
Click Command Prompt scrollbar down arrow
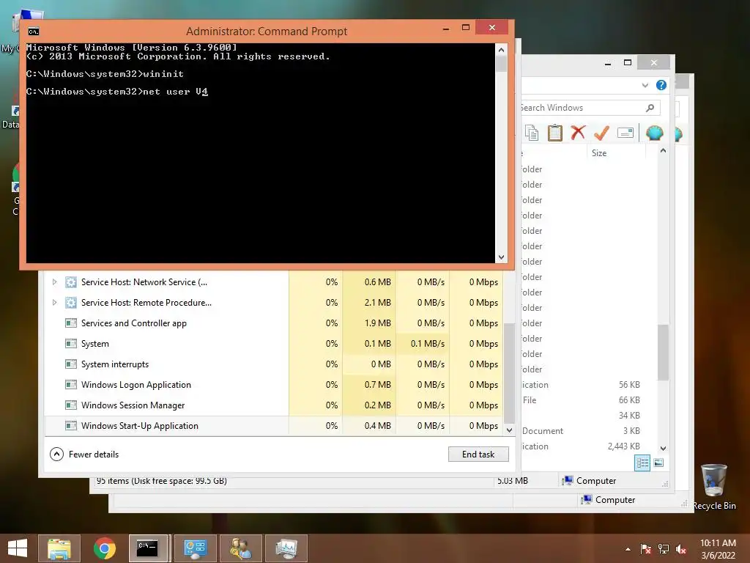point(501,257)
